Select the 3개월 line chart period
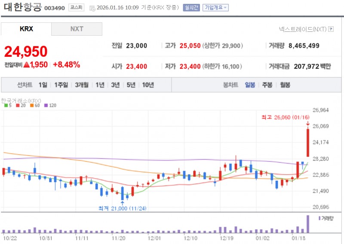 coord(82,85)
